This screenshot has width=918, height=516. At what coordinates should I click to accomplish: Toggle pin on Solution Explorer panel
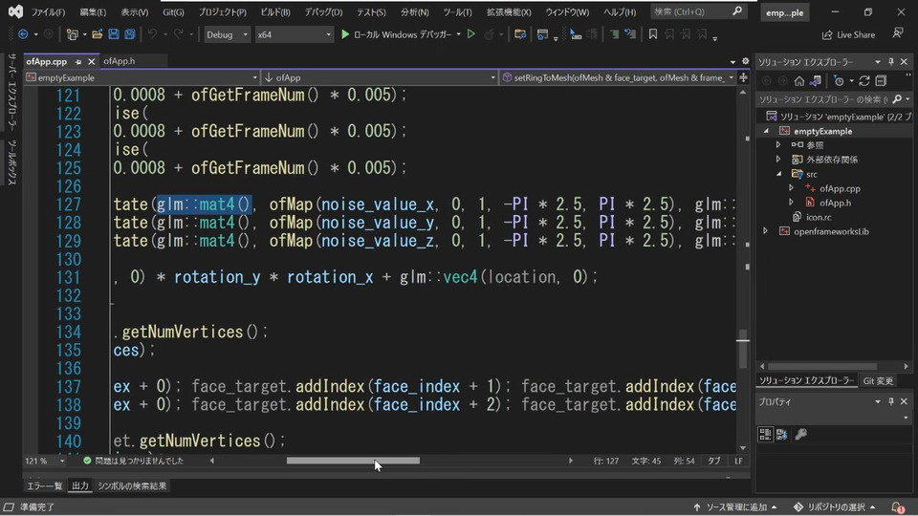point(891,62)
